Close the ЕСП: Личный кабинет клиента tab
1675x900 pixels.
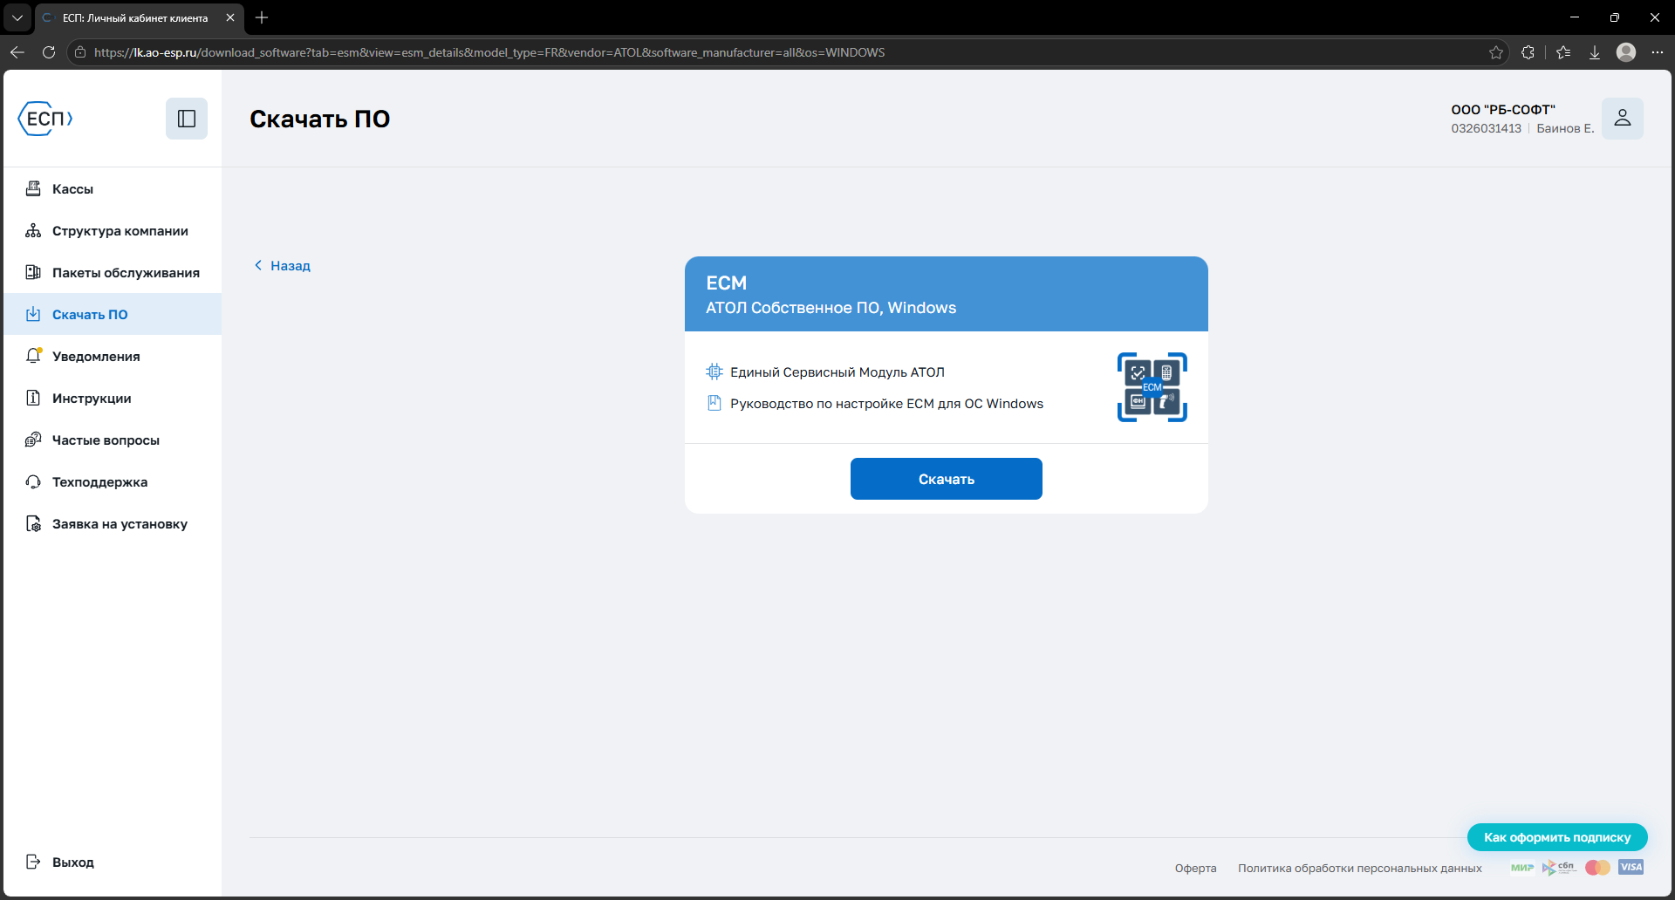230,17
